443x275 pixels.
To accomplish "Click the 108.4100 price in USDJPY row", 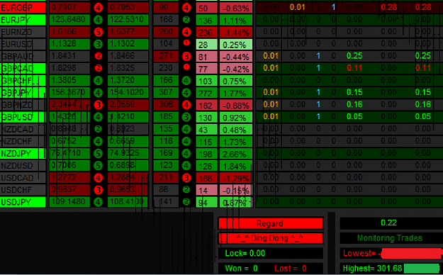I will (x=128, y=202).
